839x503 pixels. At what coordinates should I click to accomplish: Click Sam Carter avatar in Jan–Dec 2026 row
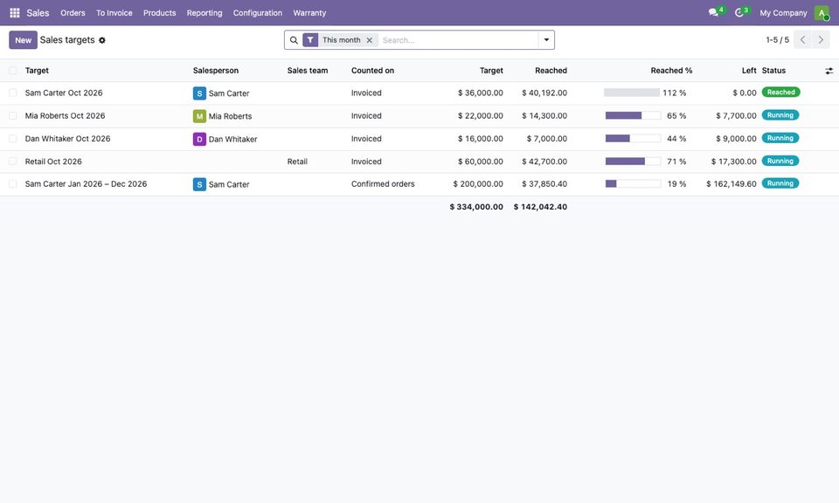click(x=199, y=184)
